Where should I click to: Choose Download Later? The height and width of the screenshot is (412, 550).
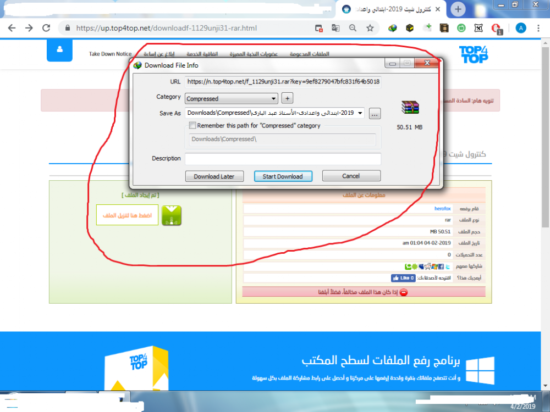coord(214,176)
